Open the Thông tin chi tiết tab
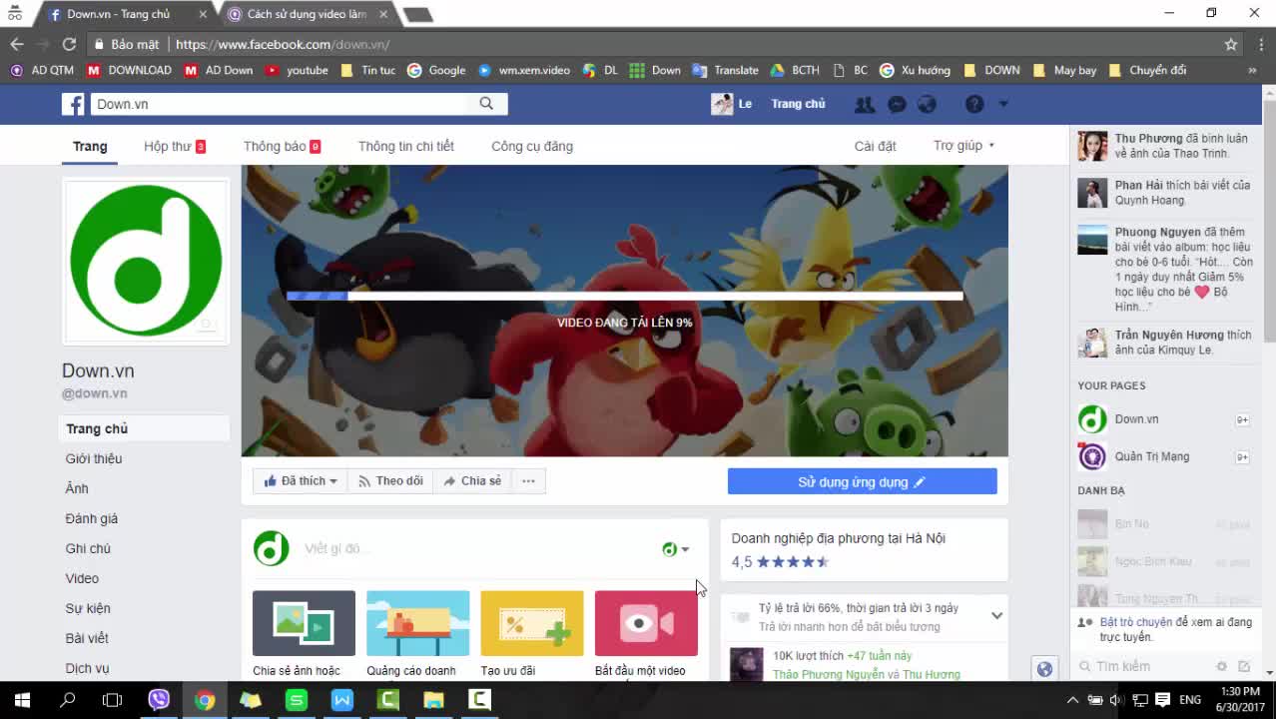1276x719 pixels. click(406, 146)
